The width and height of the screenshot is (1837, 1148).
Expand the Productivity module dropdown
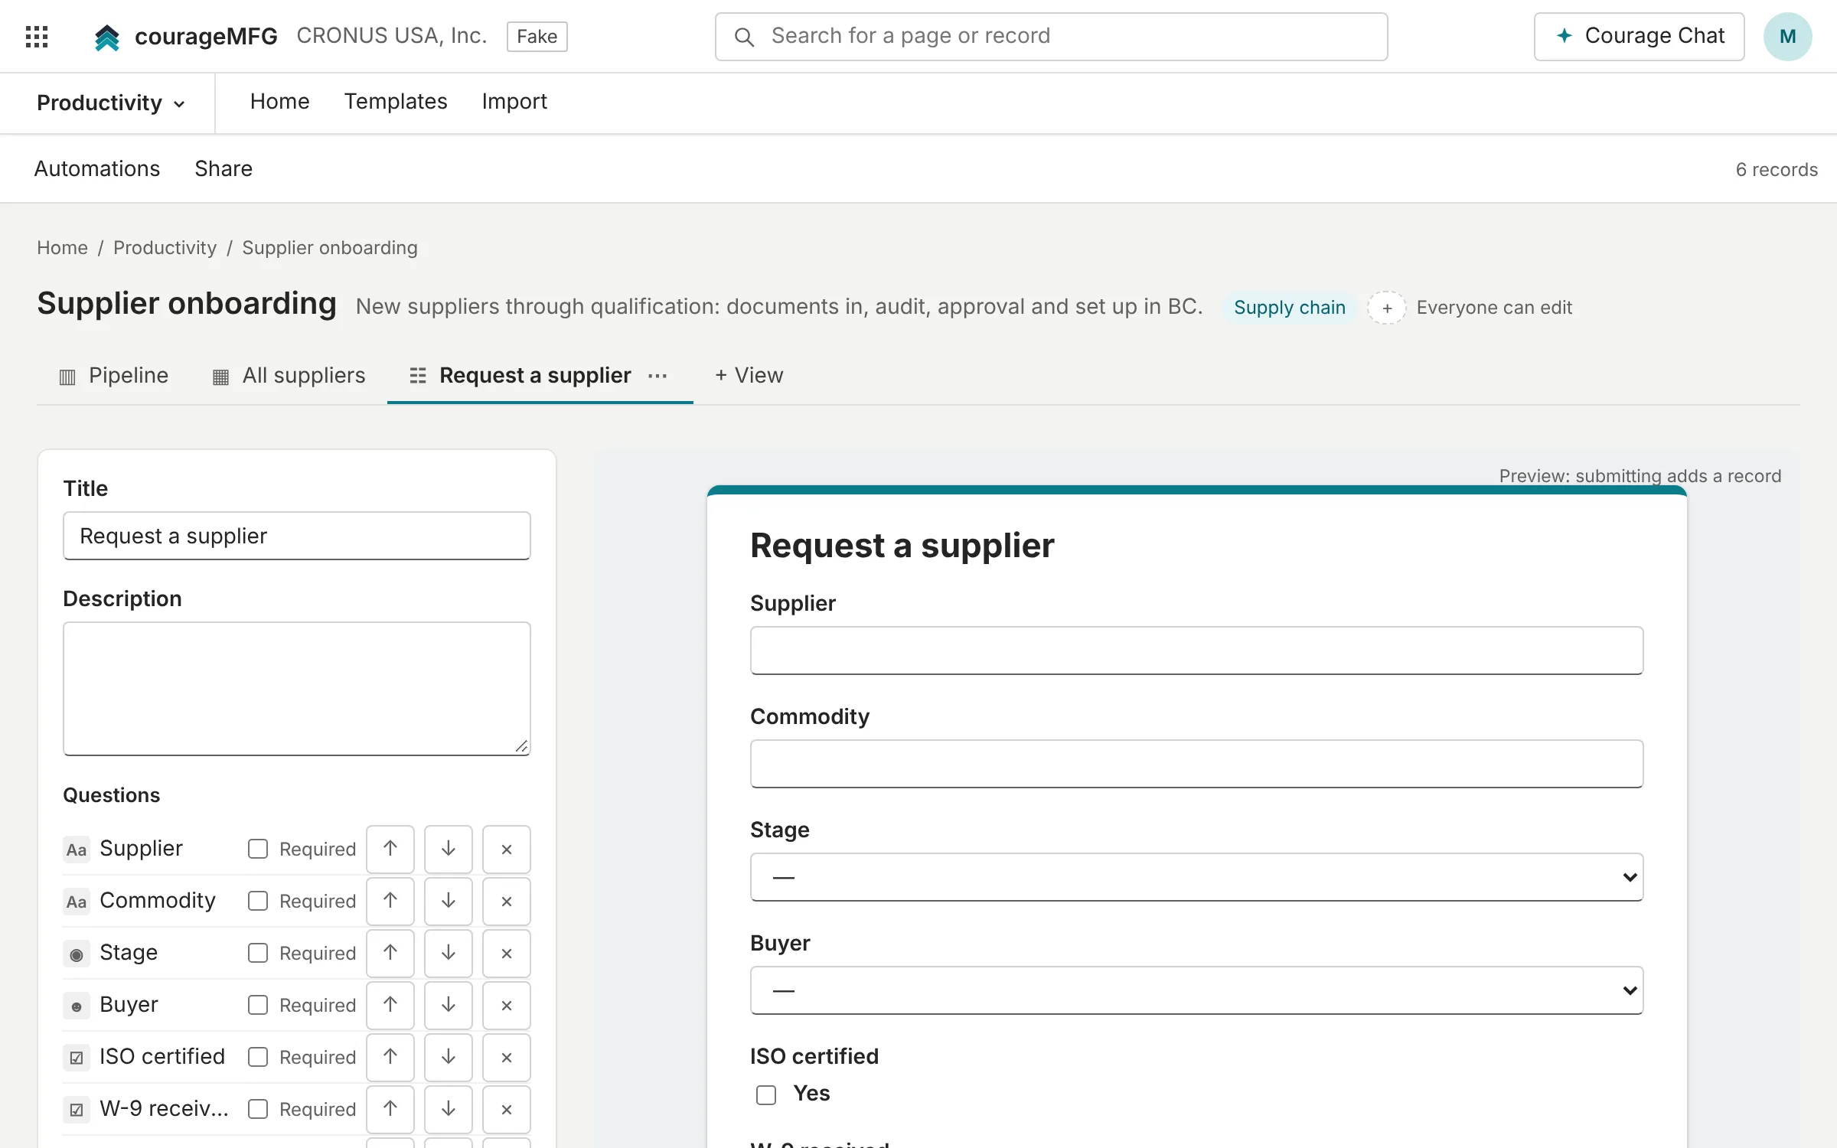point(111,103)
